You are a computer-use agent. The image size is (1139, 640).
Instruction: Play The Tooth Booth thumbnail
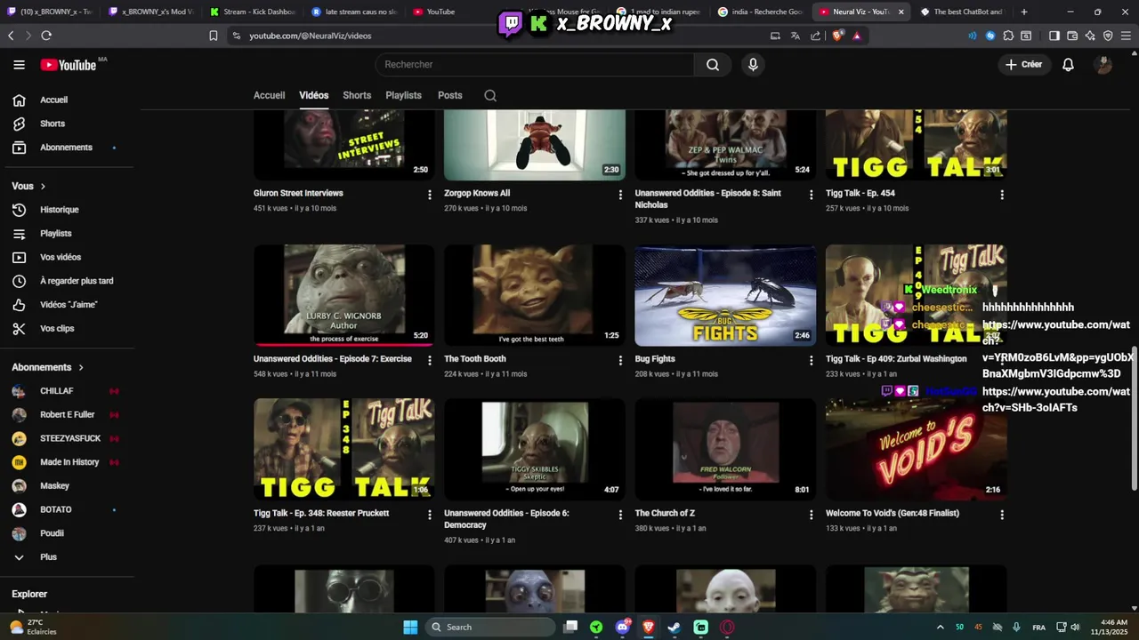point(535,295)
